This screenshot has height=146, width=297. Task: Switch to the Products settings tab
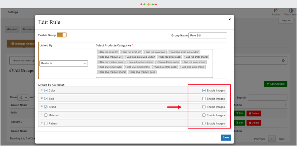[29, 30]
